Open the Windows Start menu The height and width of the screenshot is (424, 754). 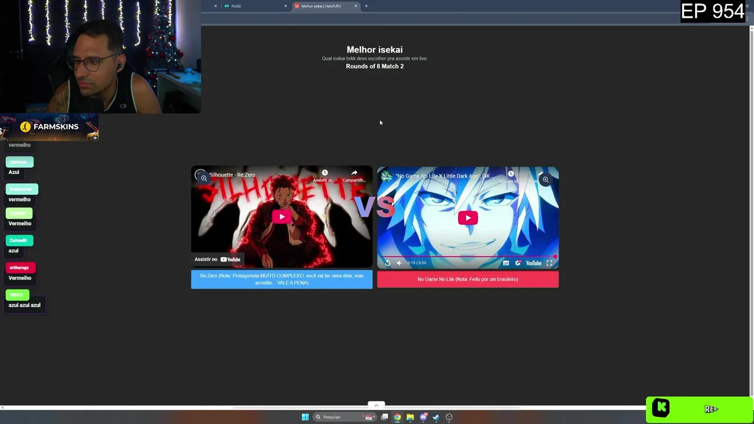pos(305,417)
